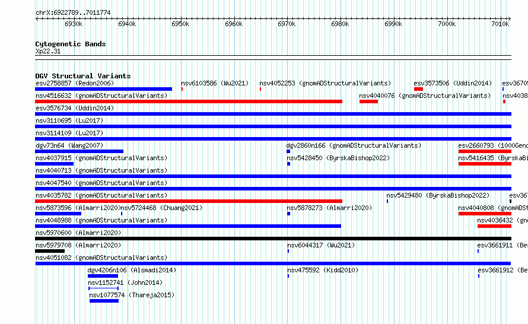Click esv3576734 (Uddin2014) label
This screenshot has width=528, height=324.
(x=75, y=108)
